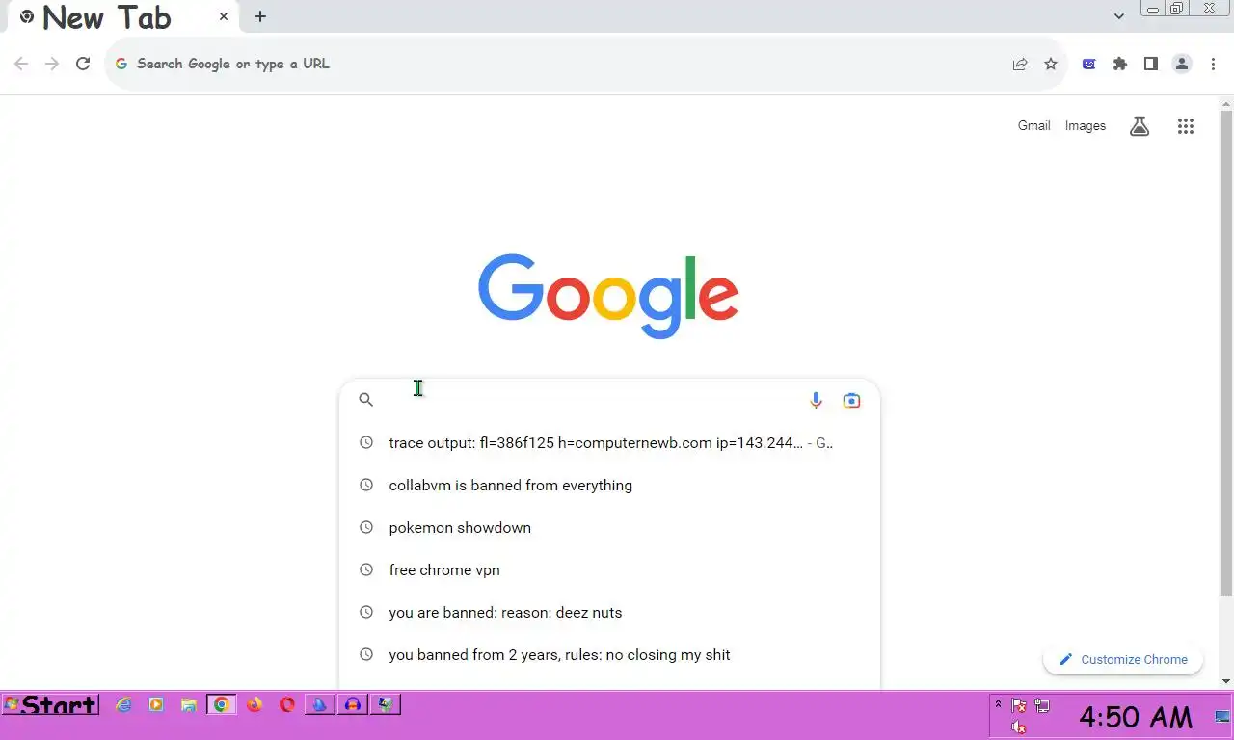Open Gmail link
This screenshot has height=740, width=1234.
tap(1033, 126)
